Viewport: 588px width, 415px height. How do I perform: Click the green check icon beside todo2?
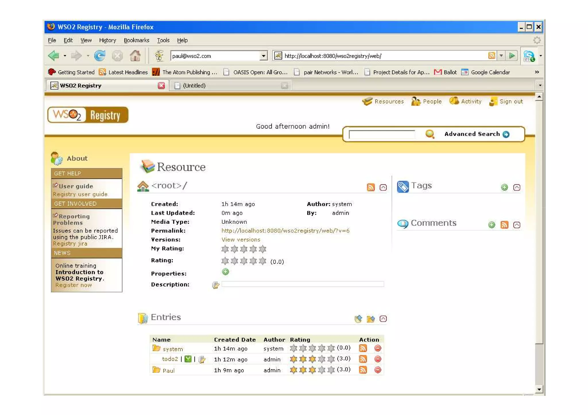click(x=188, y=359)
